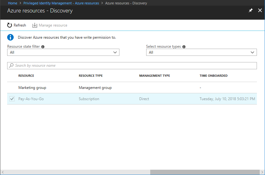Click the search magnifier icon

(12, 66)
